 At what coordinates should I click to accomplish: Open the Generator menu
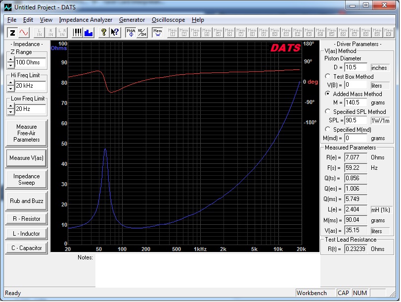(132, 20)
